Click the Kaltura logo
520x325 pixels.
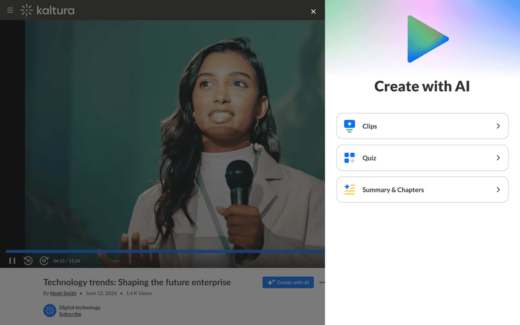47,10
